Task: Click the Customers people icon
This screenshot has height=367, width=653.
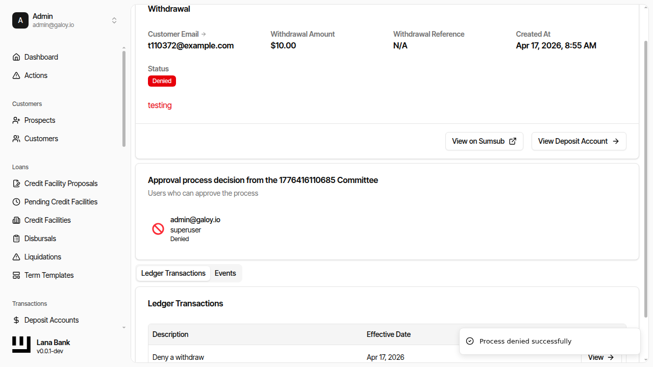Action: tap(16, 139)
